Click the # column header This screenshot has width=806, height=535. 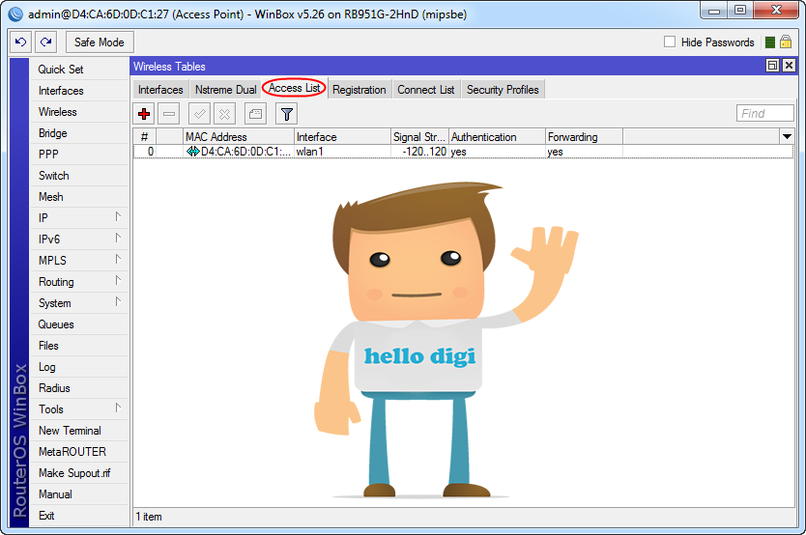click(145, 137)
